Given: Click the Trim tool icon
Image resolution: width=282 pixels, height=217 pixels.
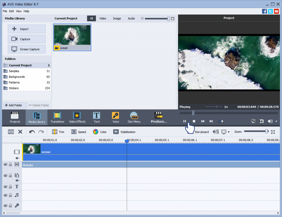Looking at the screenshot, I should [55, 132].
